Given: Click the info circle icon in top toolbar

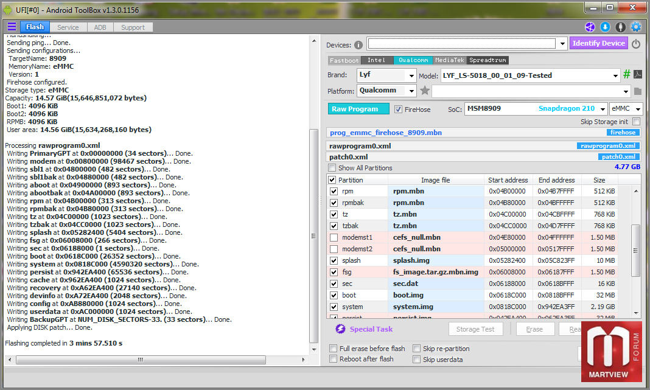Looking at the screenshot, I should [x=621, y=27].
